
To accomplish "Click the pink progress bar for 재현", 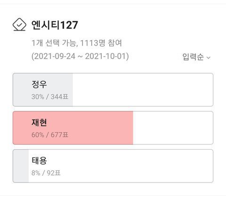I will (73, 128).
